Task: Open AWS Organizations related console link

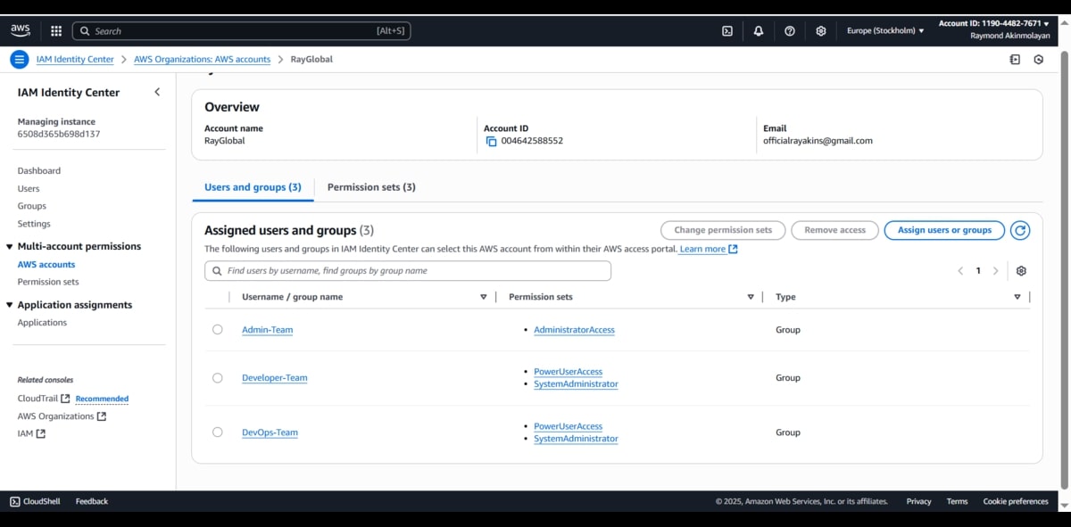Action: coord(62,416)
